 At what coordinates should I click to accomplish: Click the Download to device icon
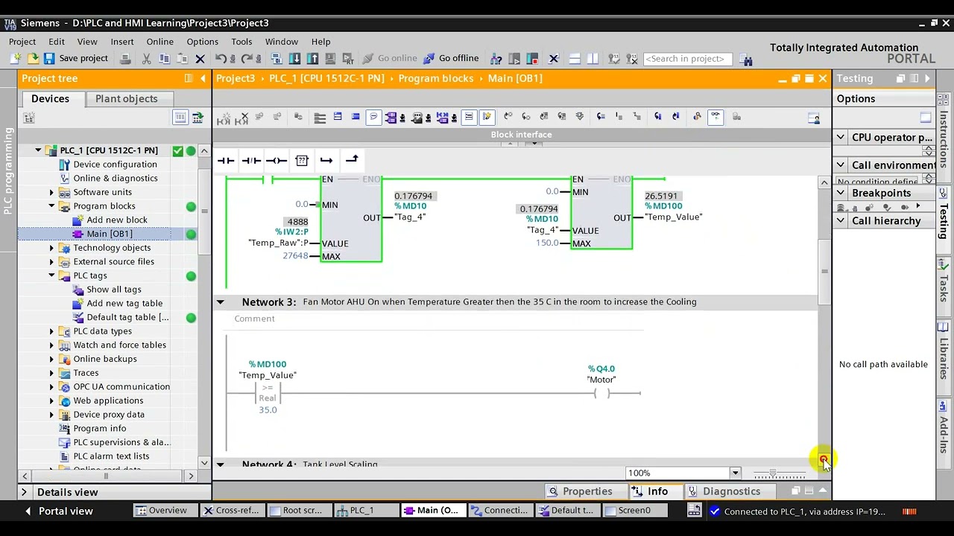click(294, 58)
